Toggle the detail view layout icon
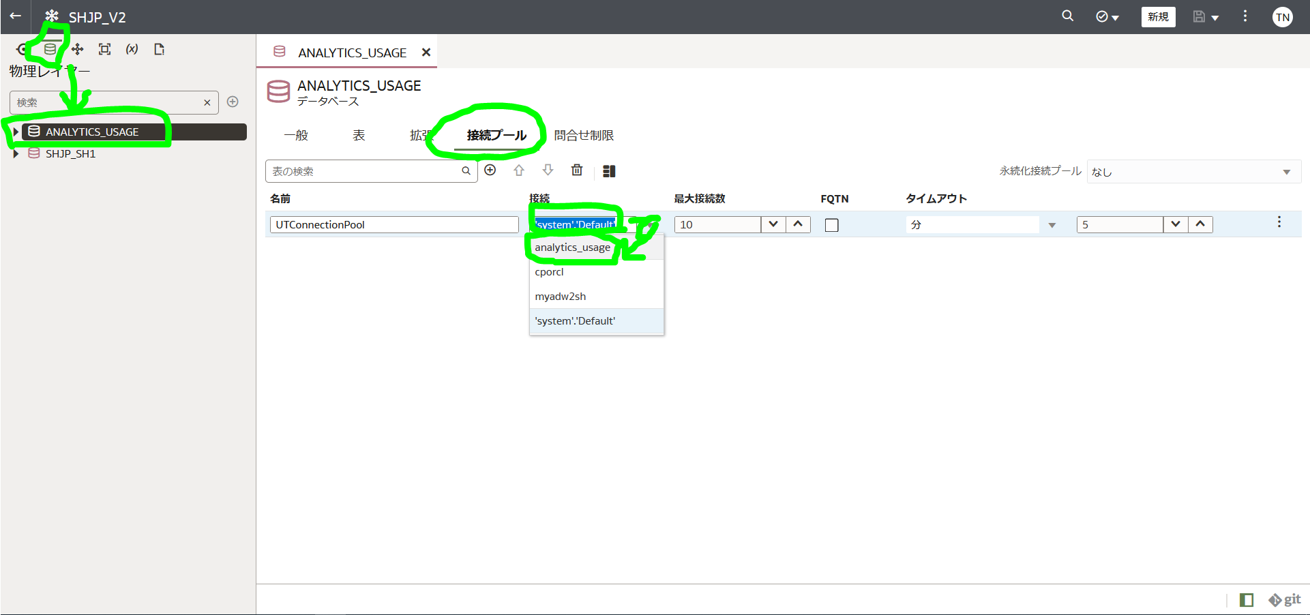This screenshot has width=1310, height=615. pos(610,171)
